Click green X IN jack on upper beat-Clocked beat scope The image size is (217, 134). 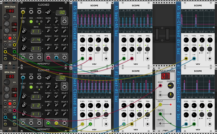coord(82,59)
